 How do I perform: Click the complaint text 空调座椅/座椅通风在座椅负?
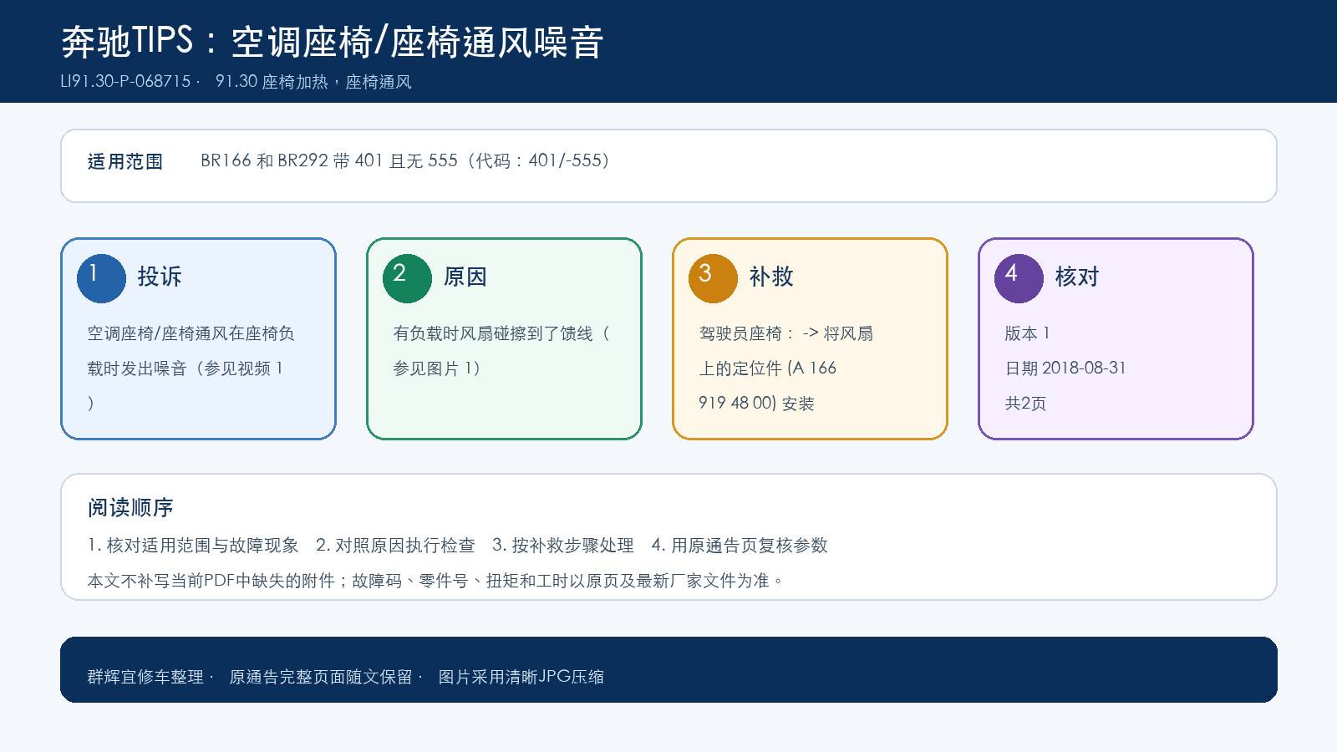click(191, 333)
